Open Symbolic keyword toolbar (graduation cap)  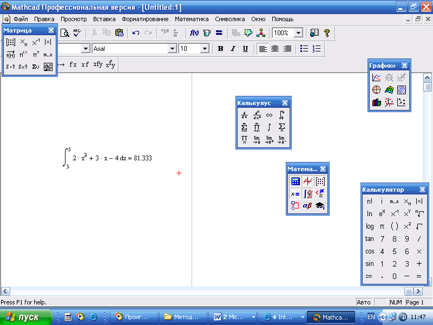(x=320, y=206)
